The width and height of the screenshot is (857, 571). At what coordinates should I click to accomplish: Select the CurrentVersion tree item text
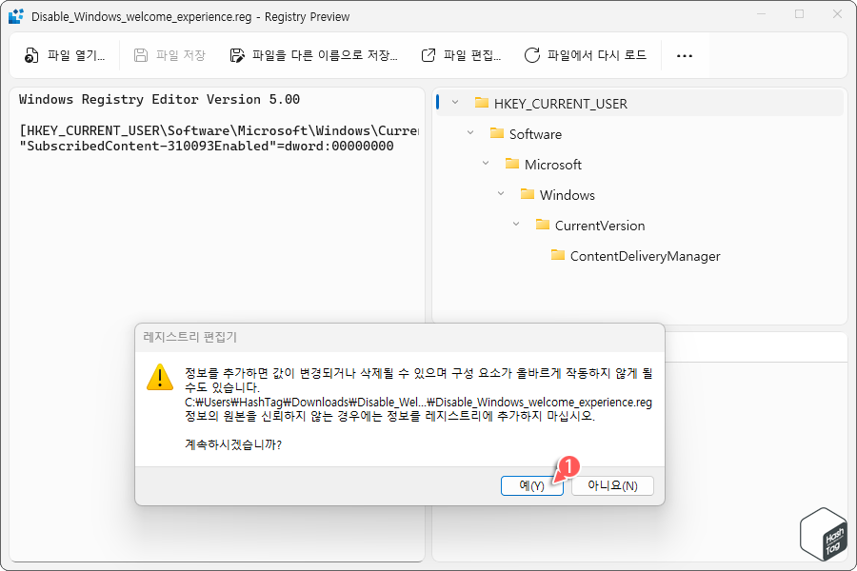600,226
